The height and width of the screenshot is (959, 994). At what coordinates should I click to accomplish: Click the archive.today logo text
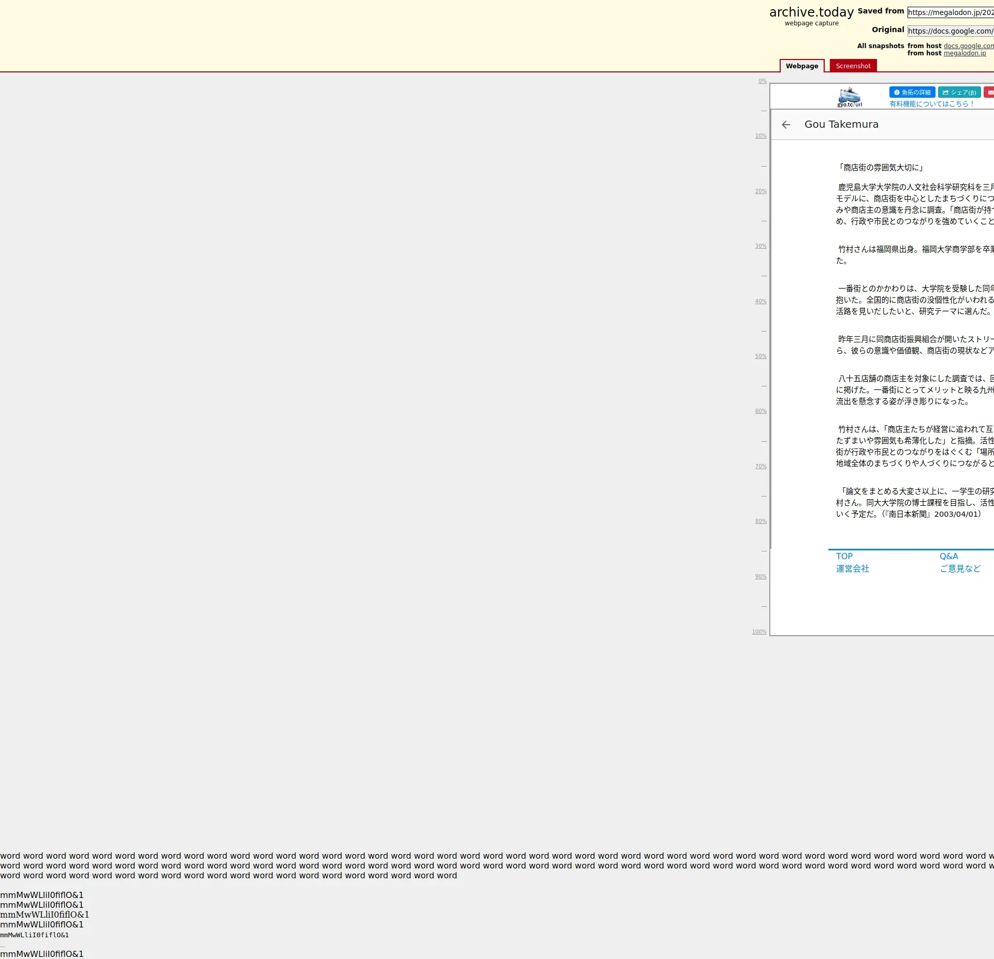tap(811, 12)
